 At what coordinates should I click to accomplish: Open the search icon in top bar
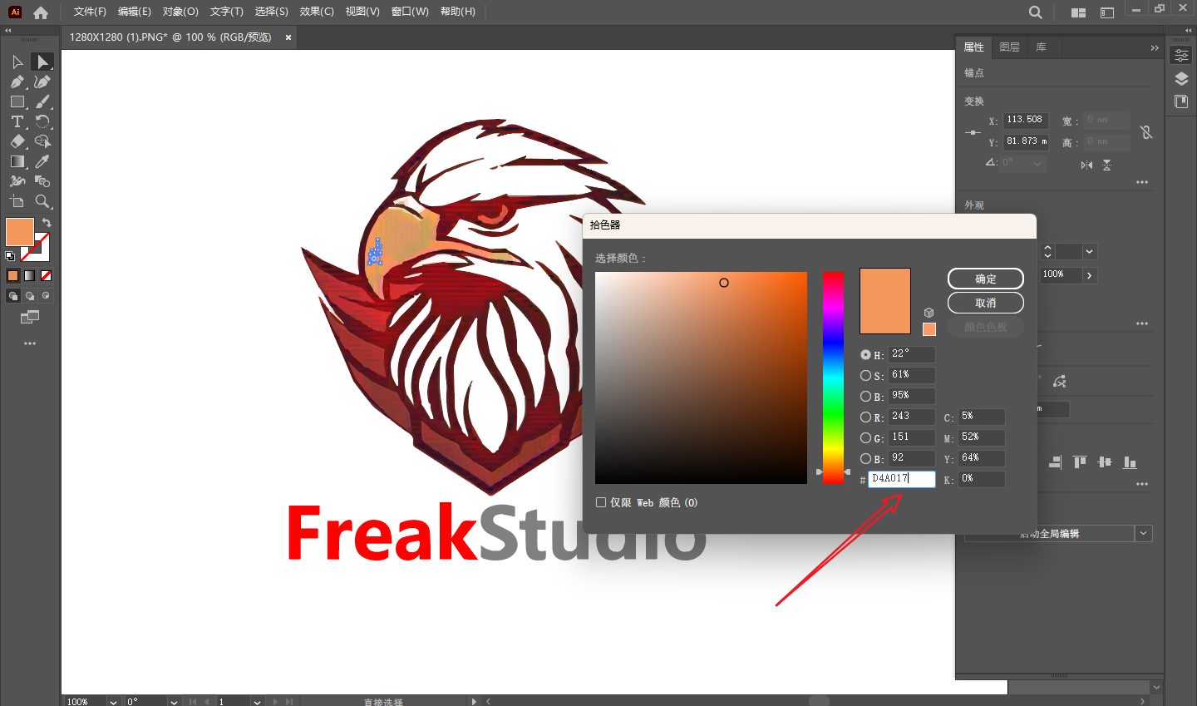[x=1035, y=12]
